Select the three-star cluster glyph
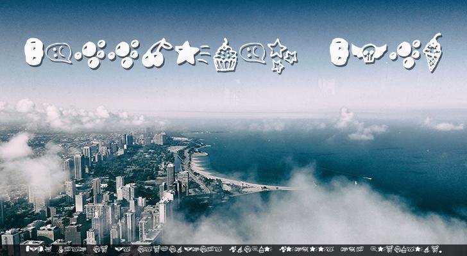This screenshot has width=467, height=256. 280,55
